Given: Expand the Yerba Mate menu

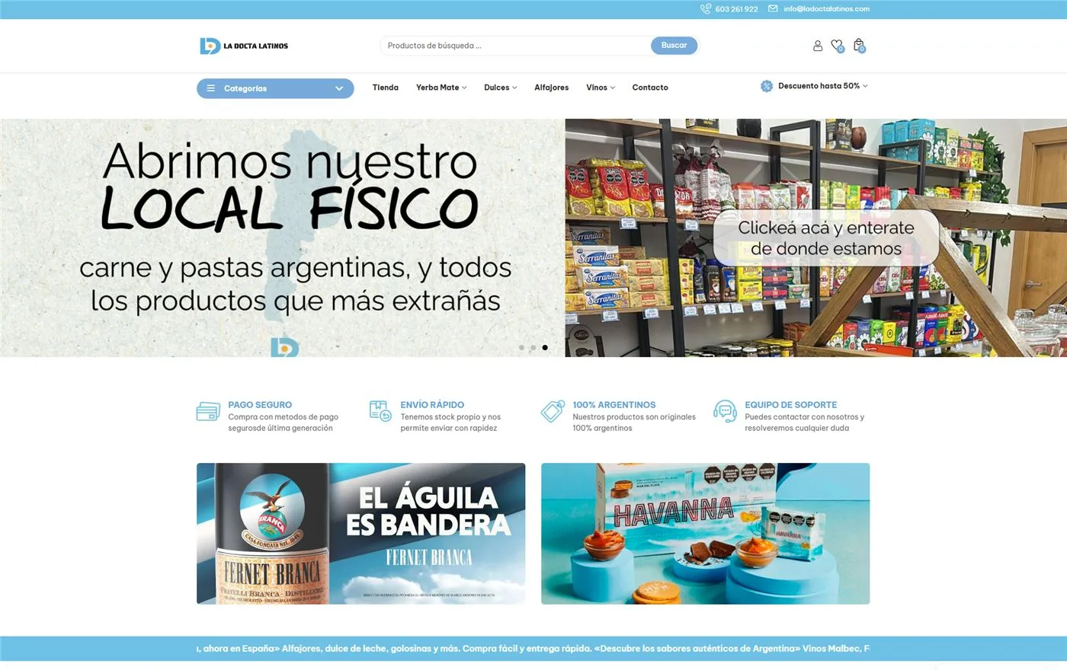Looking at the screenshot, I should click(x=441, y=88).
